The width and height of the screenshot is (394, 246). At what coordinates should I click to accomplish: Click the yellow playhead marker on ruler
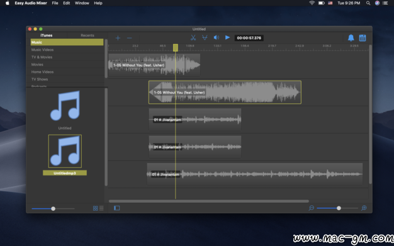point(176,48)
